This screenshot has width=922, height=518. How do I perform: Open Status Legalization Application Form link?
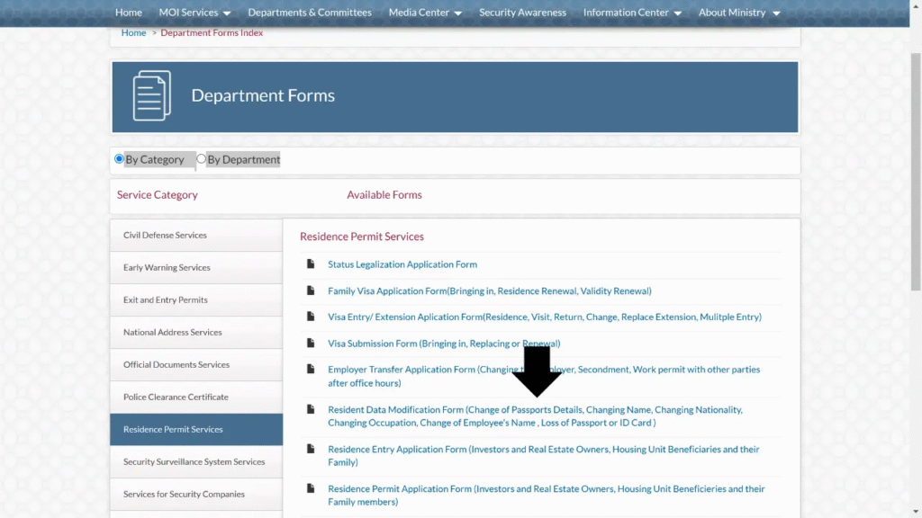tap(402, 264)
